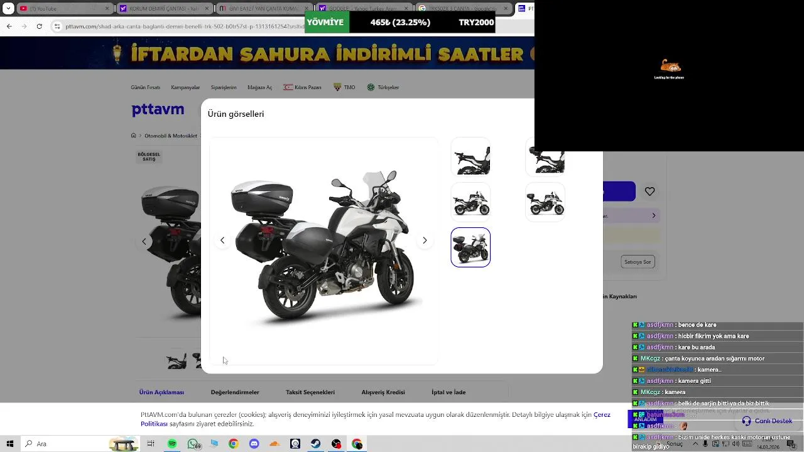Screen dimensions: 804x452
Task: Open the Ürün Açıklaması tab
Action: coord(161,392)
